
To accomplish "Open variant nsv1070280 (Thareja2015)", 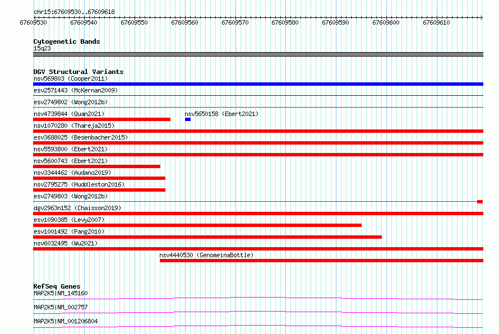I will [x=74, y=126].
